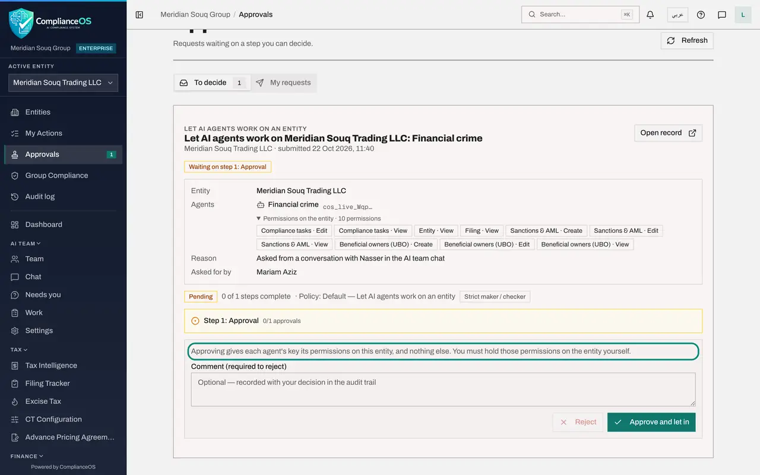
Task: Switch to My requests tab
Action: point(284,83)
